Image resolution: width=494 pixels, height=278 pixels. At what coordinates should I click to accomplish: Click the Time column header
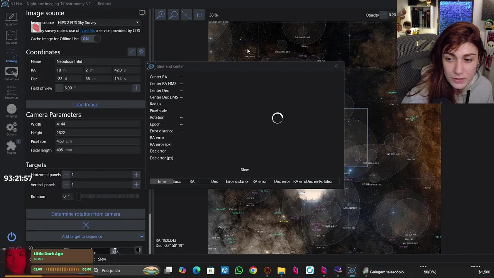[161, 181]
